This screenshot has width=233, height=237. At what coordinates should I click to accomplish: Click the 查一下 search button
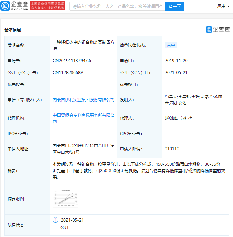(x=175, y=7)
